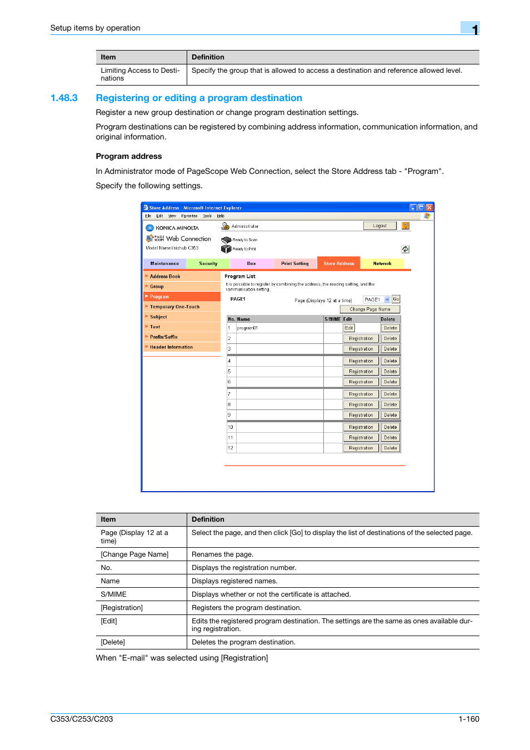Screen dimensions: 530x750
Task: Click Registration for row 2
Action: coord(361,338)
